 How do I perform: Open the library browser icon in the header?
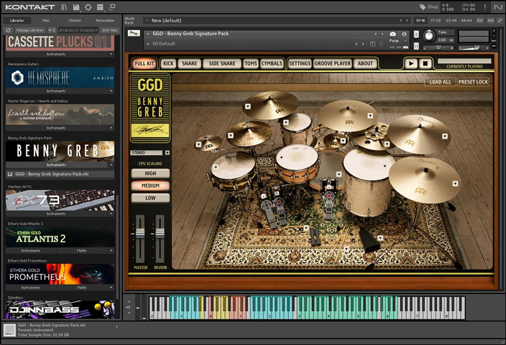click(x=65, y=8)
